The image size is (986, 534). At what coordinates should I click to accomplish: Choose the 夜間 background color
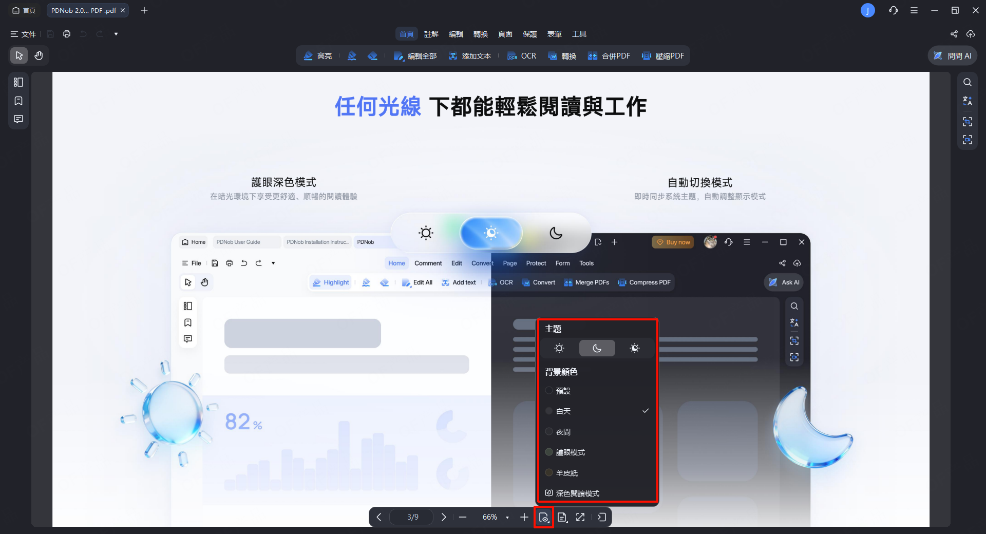tap(597, 432)
